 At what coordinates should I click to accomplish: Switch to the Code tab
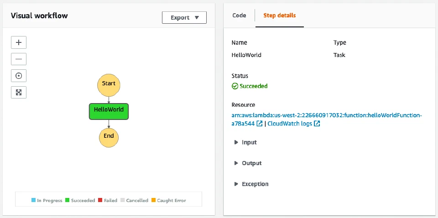pyautogui.click(x=239, y=16)
